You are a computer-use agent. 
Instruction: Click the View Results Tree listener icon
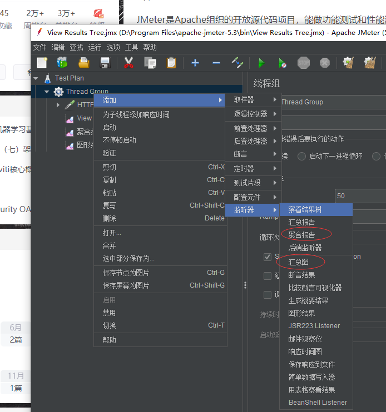pyautogui.click(x=70, y=119)
